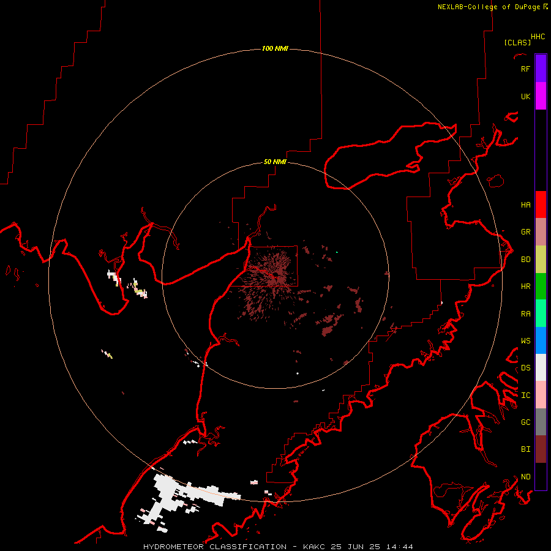Click the yellow BD legend swatch

[541, 260]
